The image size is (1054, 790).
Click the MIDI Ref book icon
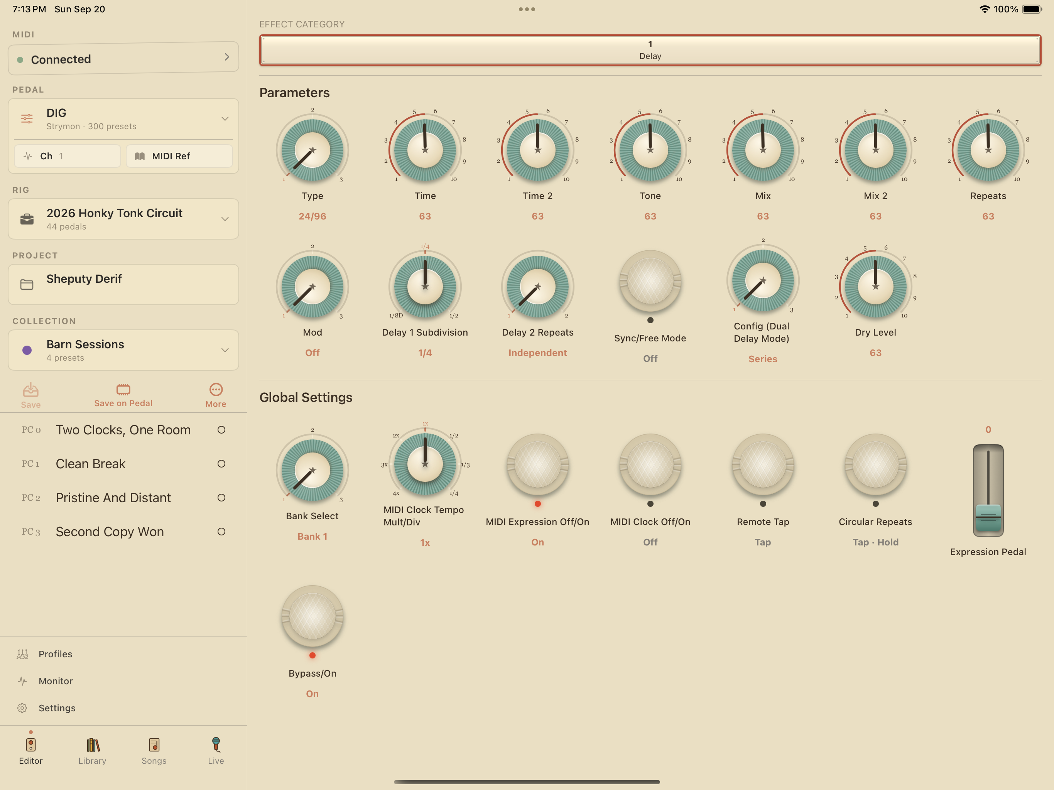click(140, 156)
